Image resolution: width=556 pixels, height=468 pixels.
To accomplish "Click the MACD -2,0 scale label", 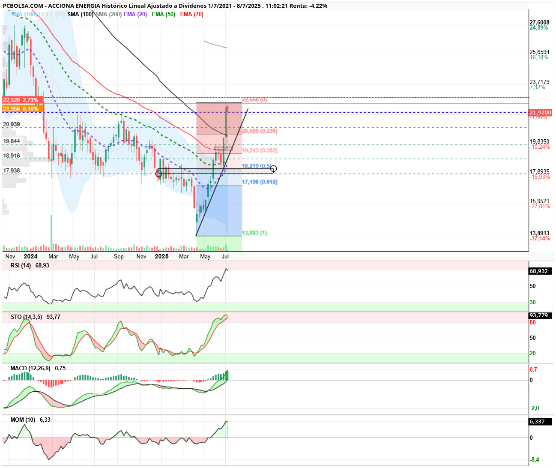I will click(534, 408).
